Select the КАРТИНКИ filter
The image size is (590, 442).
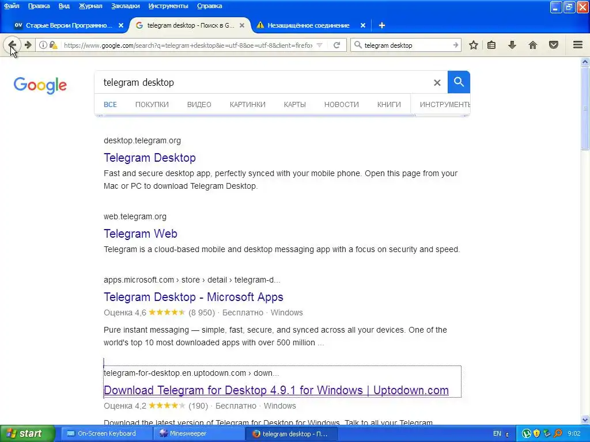pyautogui.click(x=248, y=105)
